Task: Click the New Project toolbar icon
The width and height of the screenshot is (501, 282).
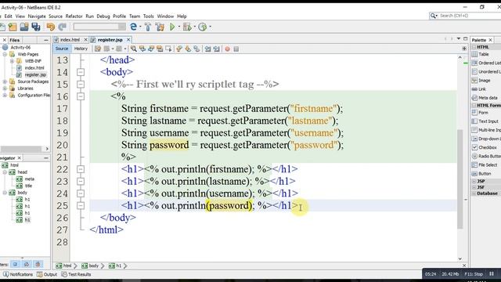Action: [13, 27]
